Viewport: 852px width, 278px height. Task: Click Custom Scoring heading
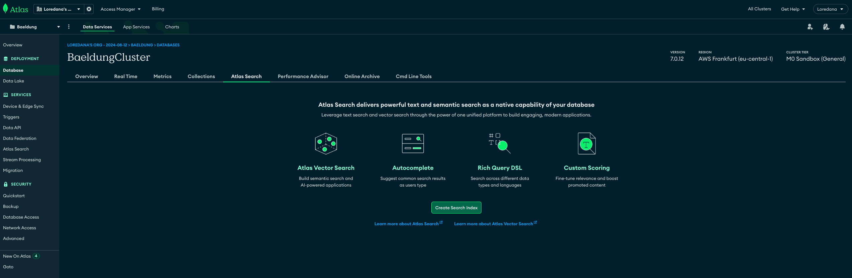point(587,168)
